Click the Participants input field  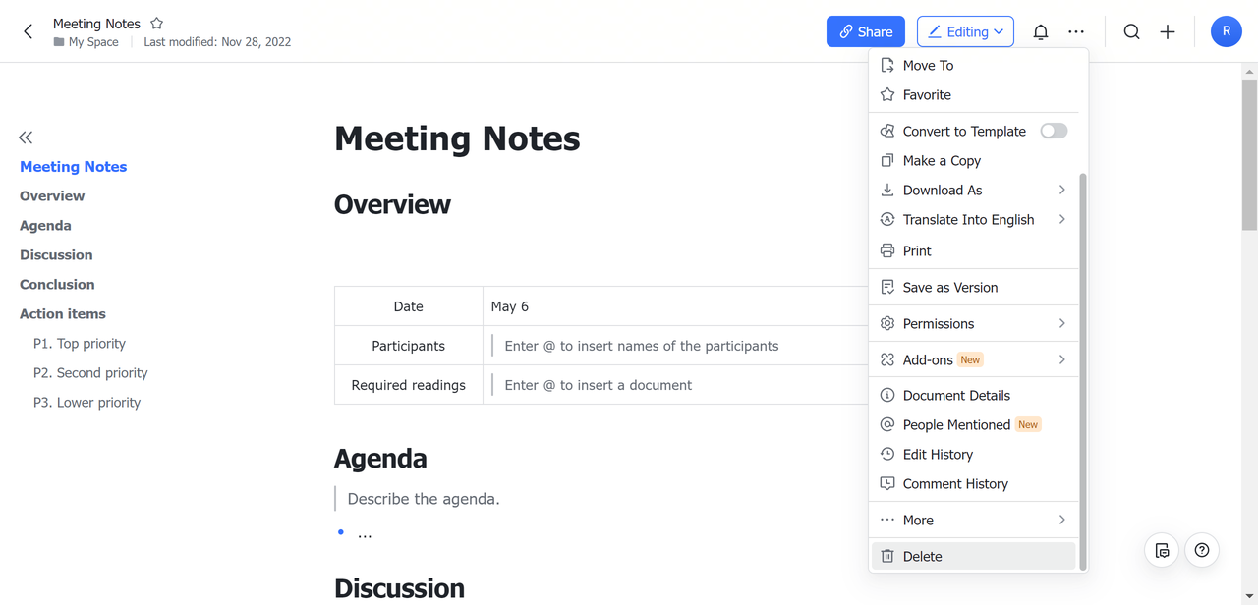point(678,346)
